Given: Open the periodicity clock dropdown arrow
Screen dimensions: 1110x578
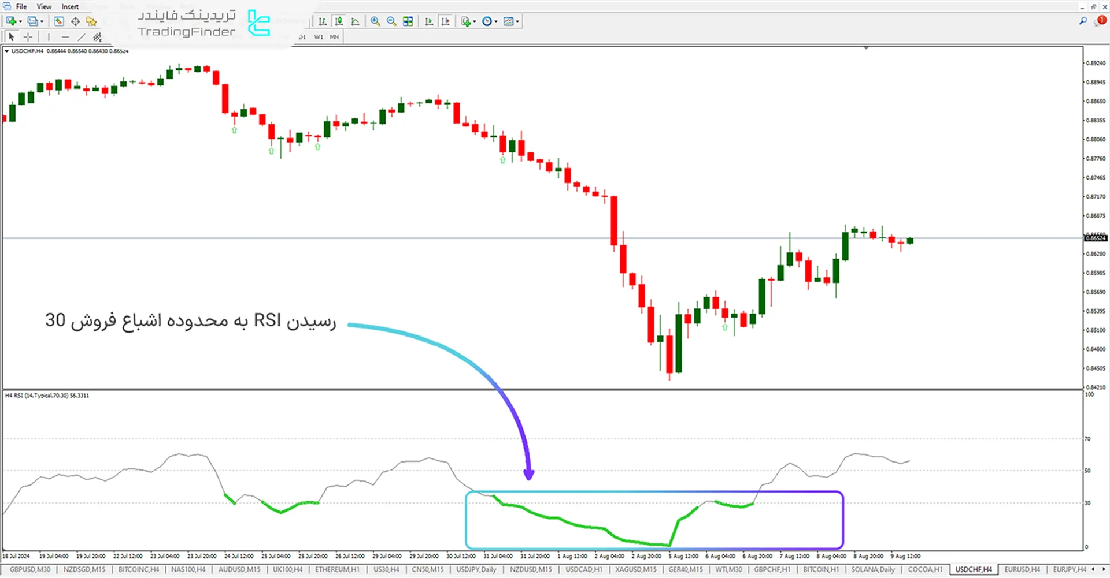Looking at the screenshot, I should point(496,22).
